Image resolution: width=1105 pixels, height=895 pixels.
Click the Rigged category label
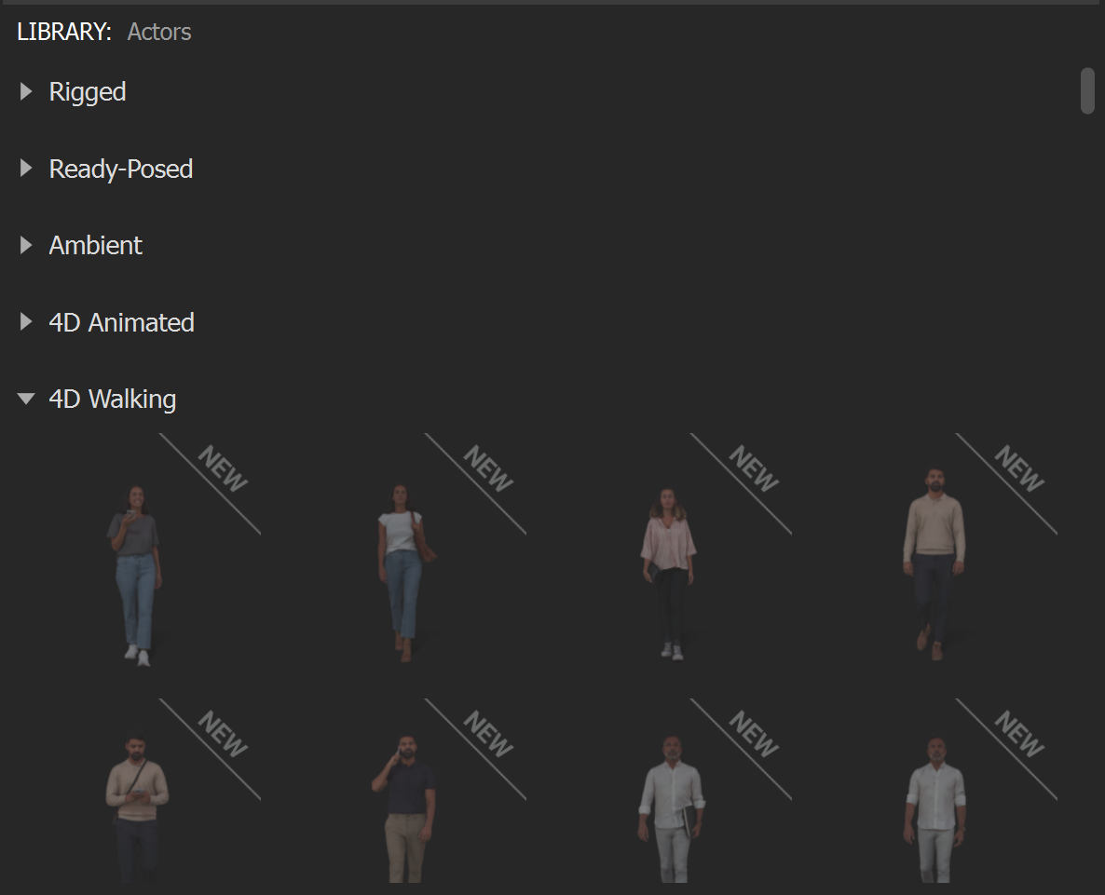(88, 91)
